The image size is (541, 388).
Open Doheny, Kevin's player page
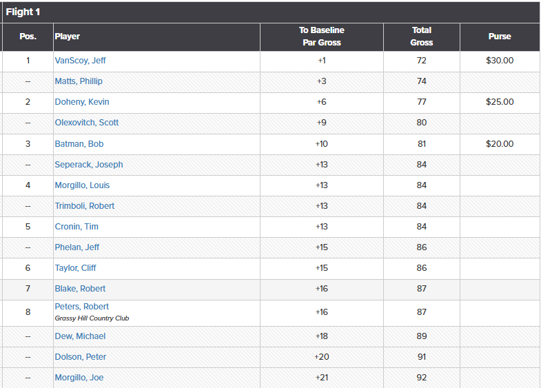(82, 102)
